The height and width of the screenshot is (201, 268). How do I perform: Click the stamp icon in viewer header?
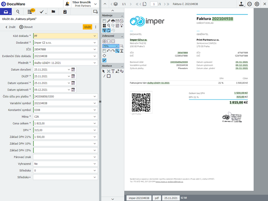click(x=241, y=4)
